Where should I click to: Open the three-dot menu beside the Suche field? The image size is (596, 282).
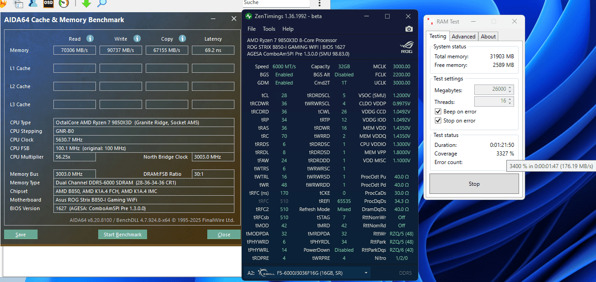(319, 3)
